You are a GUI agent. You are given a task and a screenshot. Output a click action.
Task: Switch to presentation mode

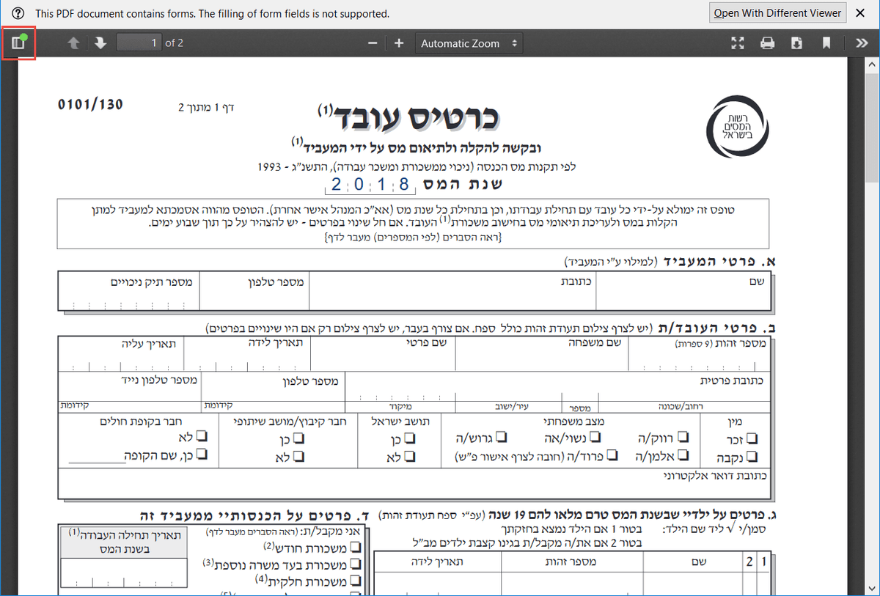click(737, 43)
